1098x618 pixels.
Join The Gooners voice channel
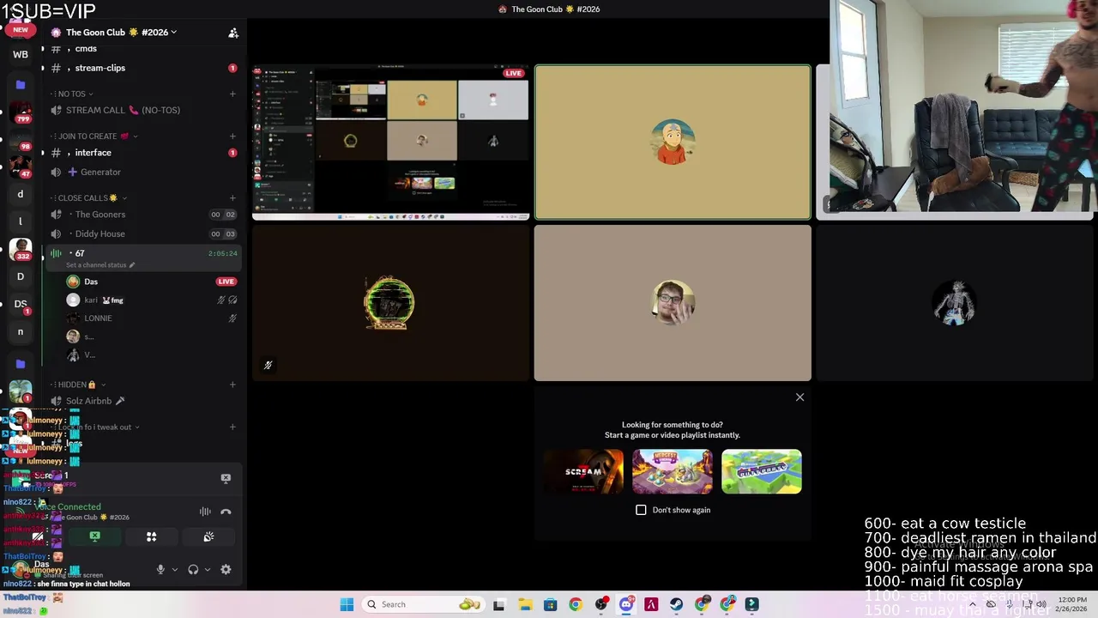(x=100, y=215)
